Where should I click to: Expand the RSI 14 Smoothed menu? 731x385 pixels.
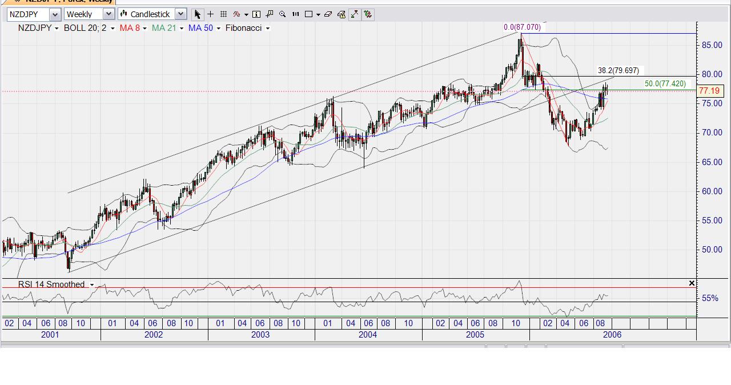pos(91,284)
